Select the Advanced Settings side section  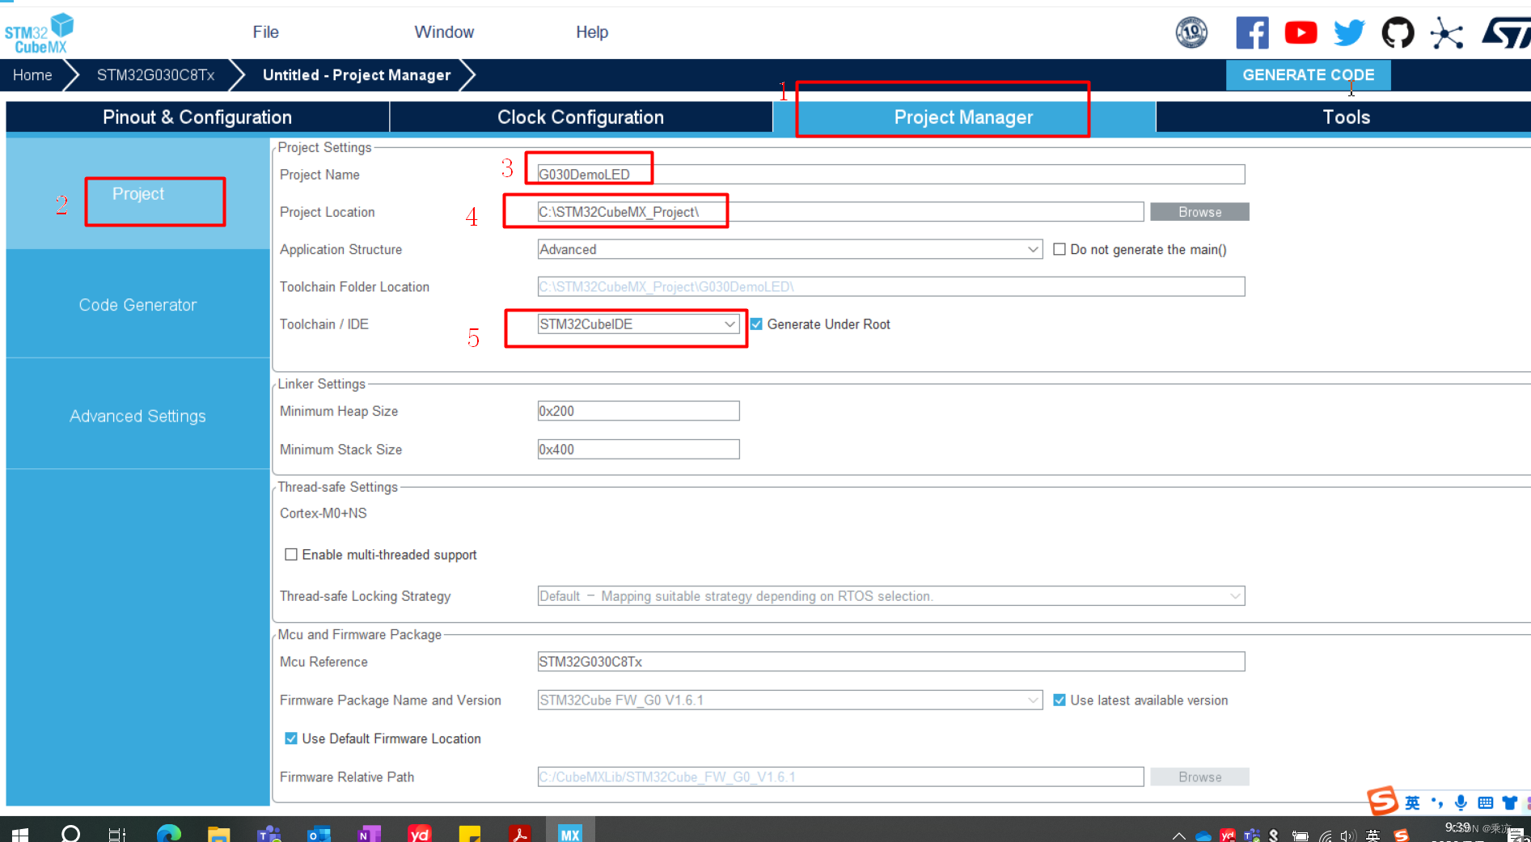pyautogui.click(x=137, y=416)
